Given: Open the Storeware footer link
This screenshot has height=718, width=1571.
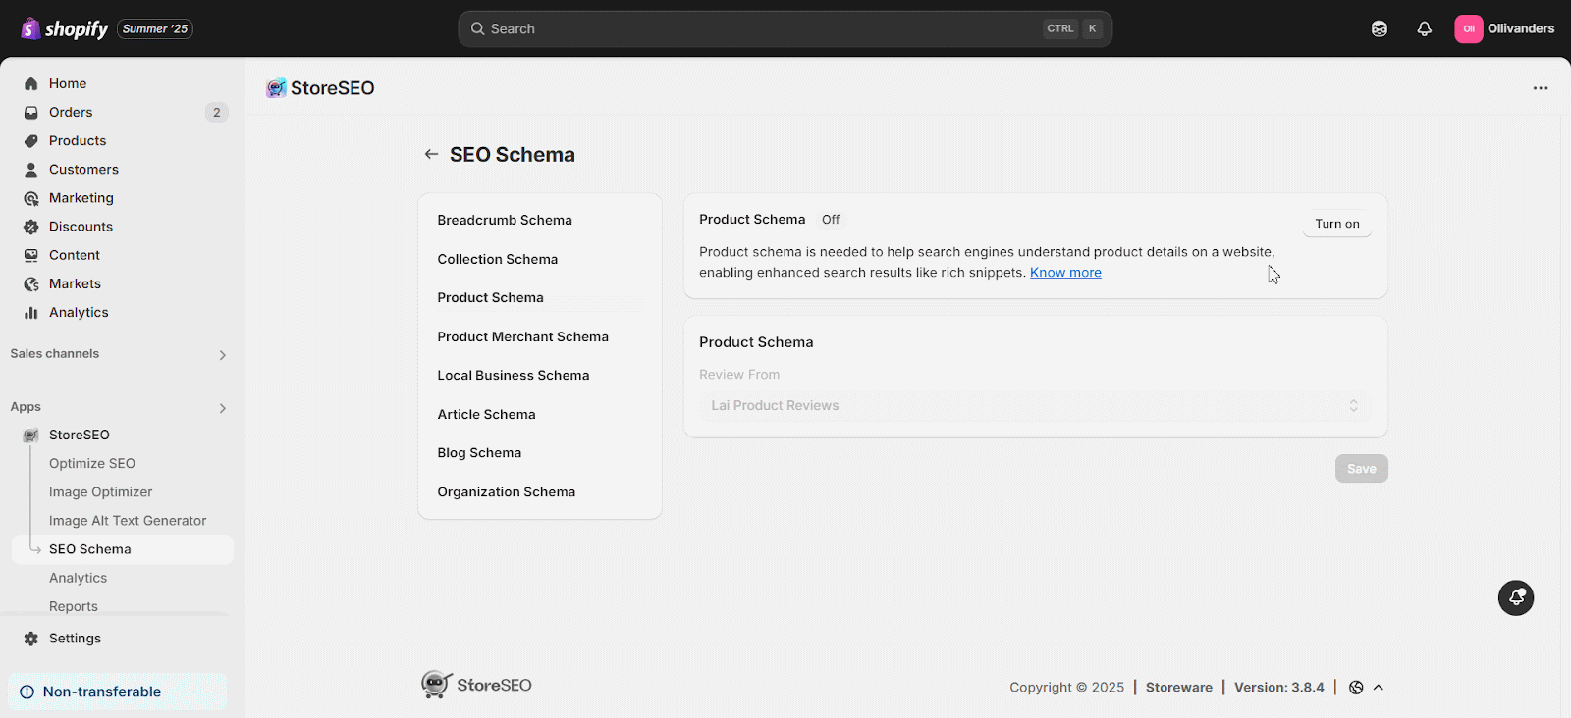Looking at the screenshot, I should click(x=1179, y=688).
